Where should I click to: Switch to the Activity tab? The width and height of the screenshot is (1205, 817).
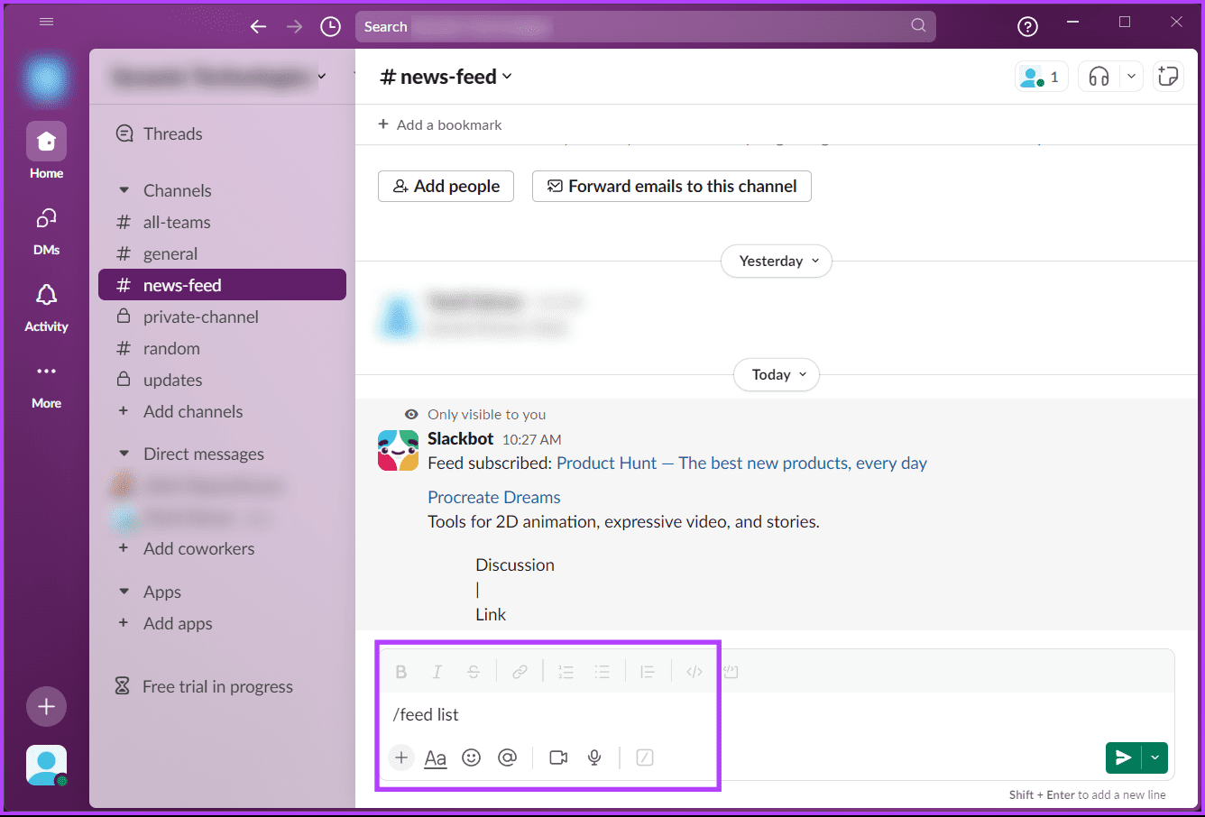pos(46,308)
